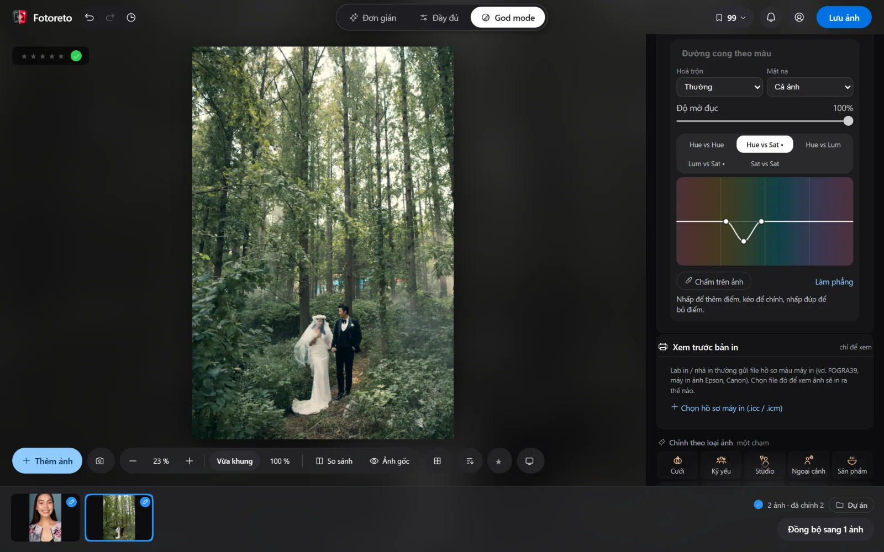Toggle the grid overlay icon
The image size is (884, 552).
click(x=437, y=461)
